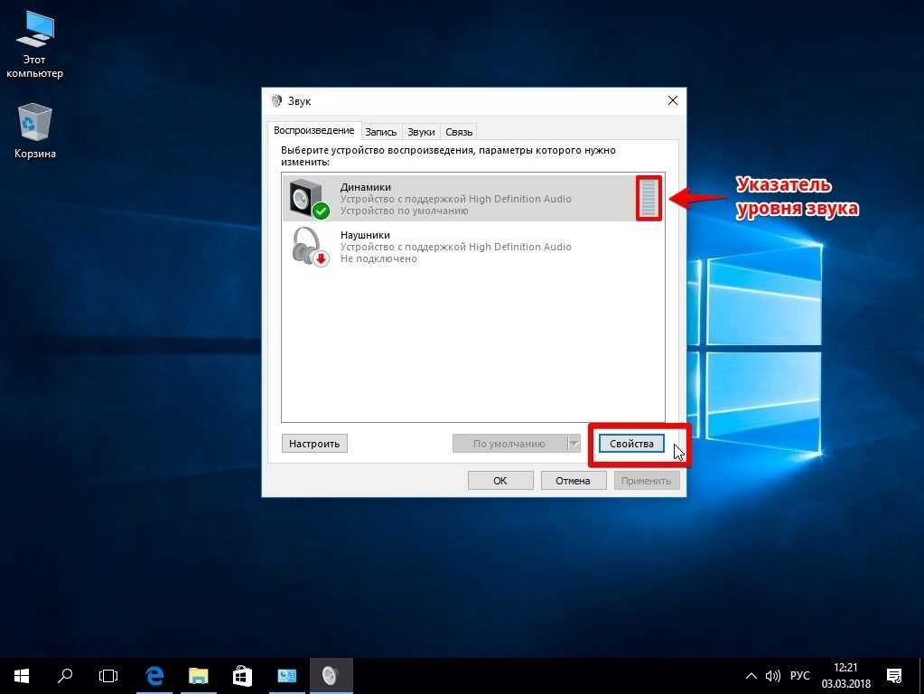Open Task View from the taskbar
The height and width of the screenshot is (694, 924).
108,675
